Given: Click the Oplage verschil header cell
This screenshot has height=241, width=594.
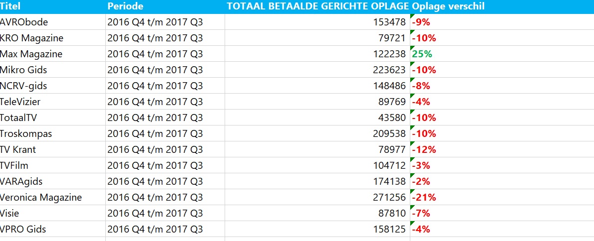Looking at the screenshot, I should pyautogui.click(x=502, y=7).
